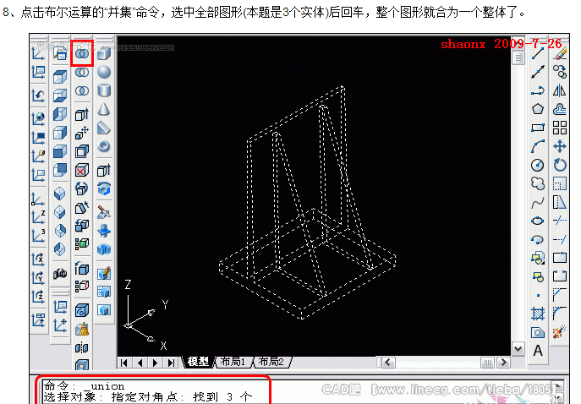Create a Cylinder solid

(x=104, y=90)
